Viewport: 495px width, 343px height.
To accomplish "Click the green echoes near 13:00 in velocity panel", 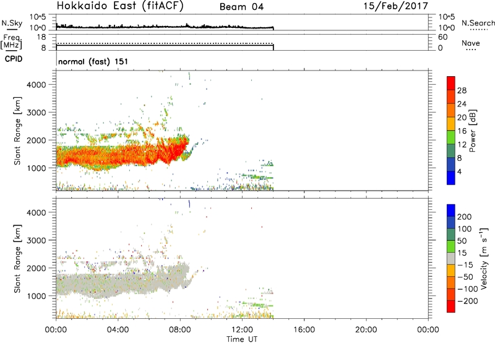I will [x=258, y=305].
